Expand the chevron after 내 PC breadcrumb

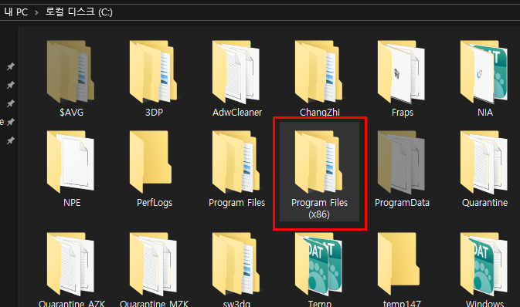pyautogui.click(x=36, y=12)
